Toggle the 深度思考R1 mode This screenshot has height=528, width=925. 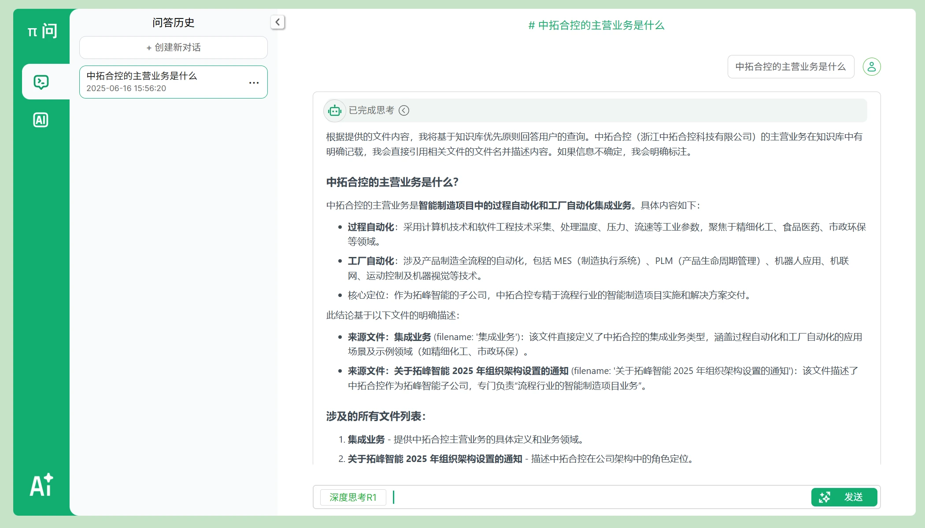click(353, 497)
